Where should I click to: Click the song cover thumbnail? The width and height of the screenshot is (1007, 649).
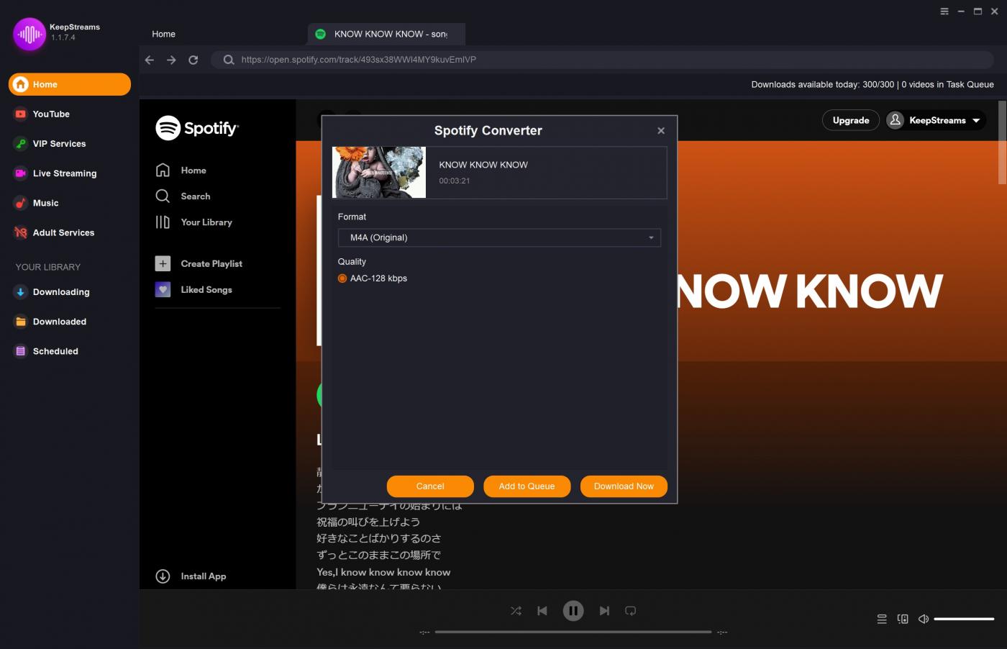tap(379, 173)
